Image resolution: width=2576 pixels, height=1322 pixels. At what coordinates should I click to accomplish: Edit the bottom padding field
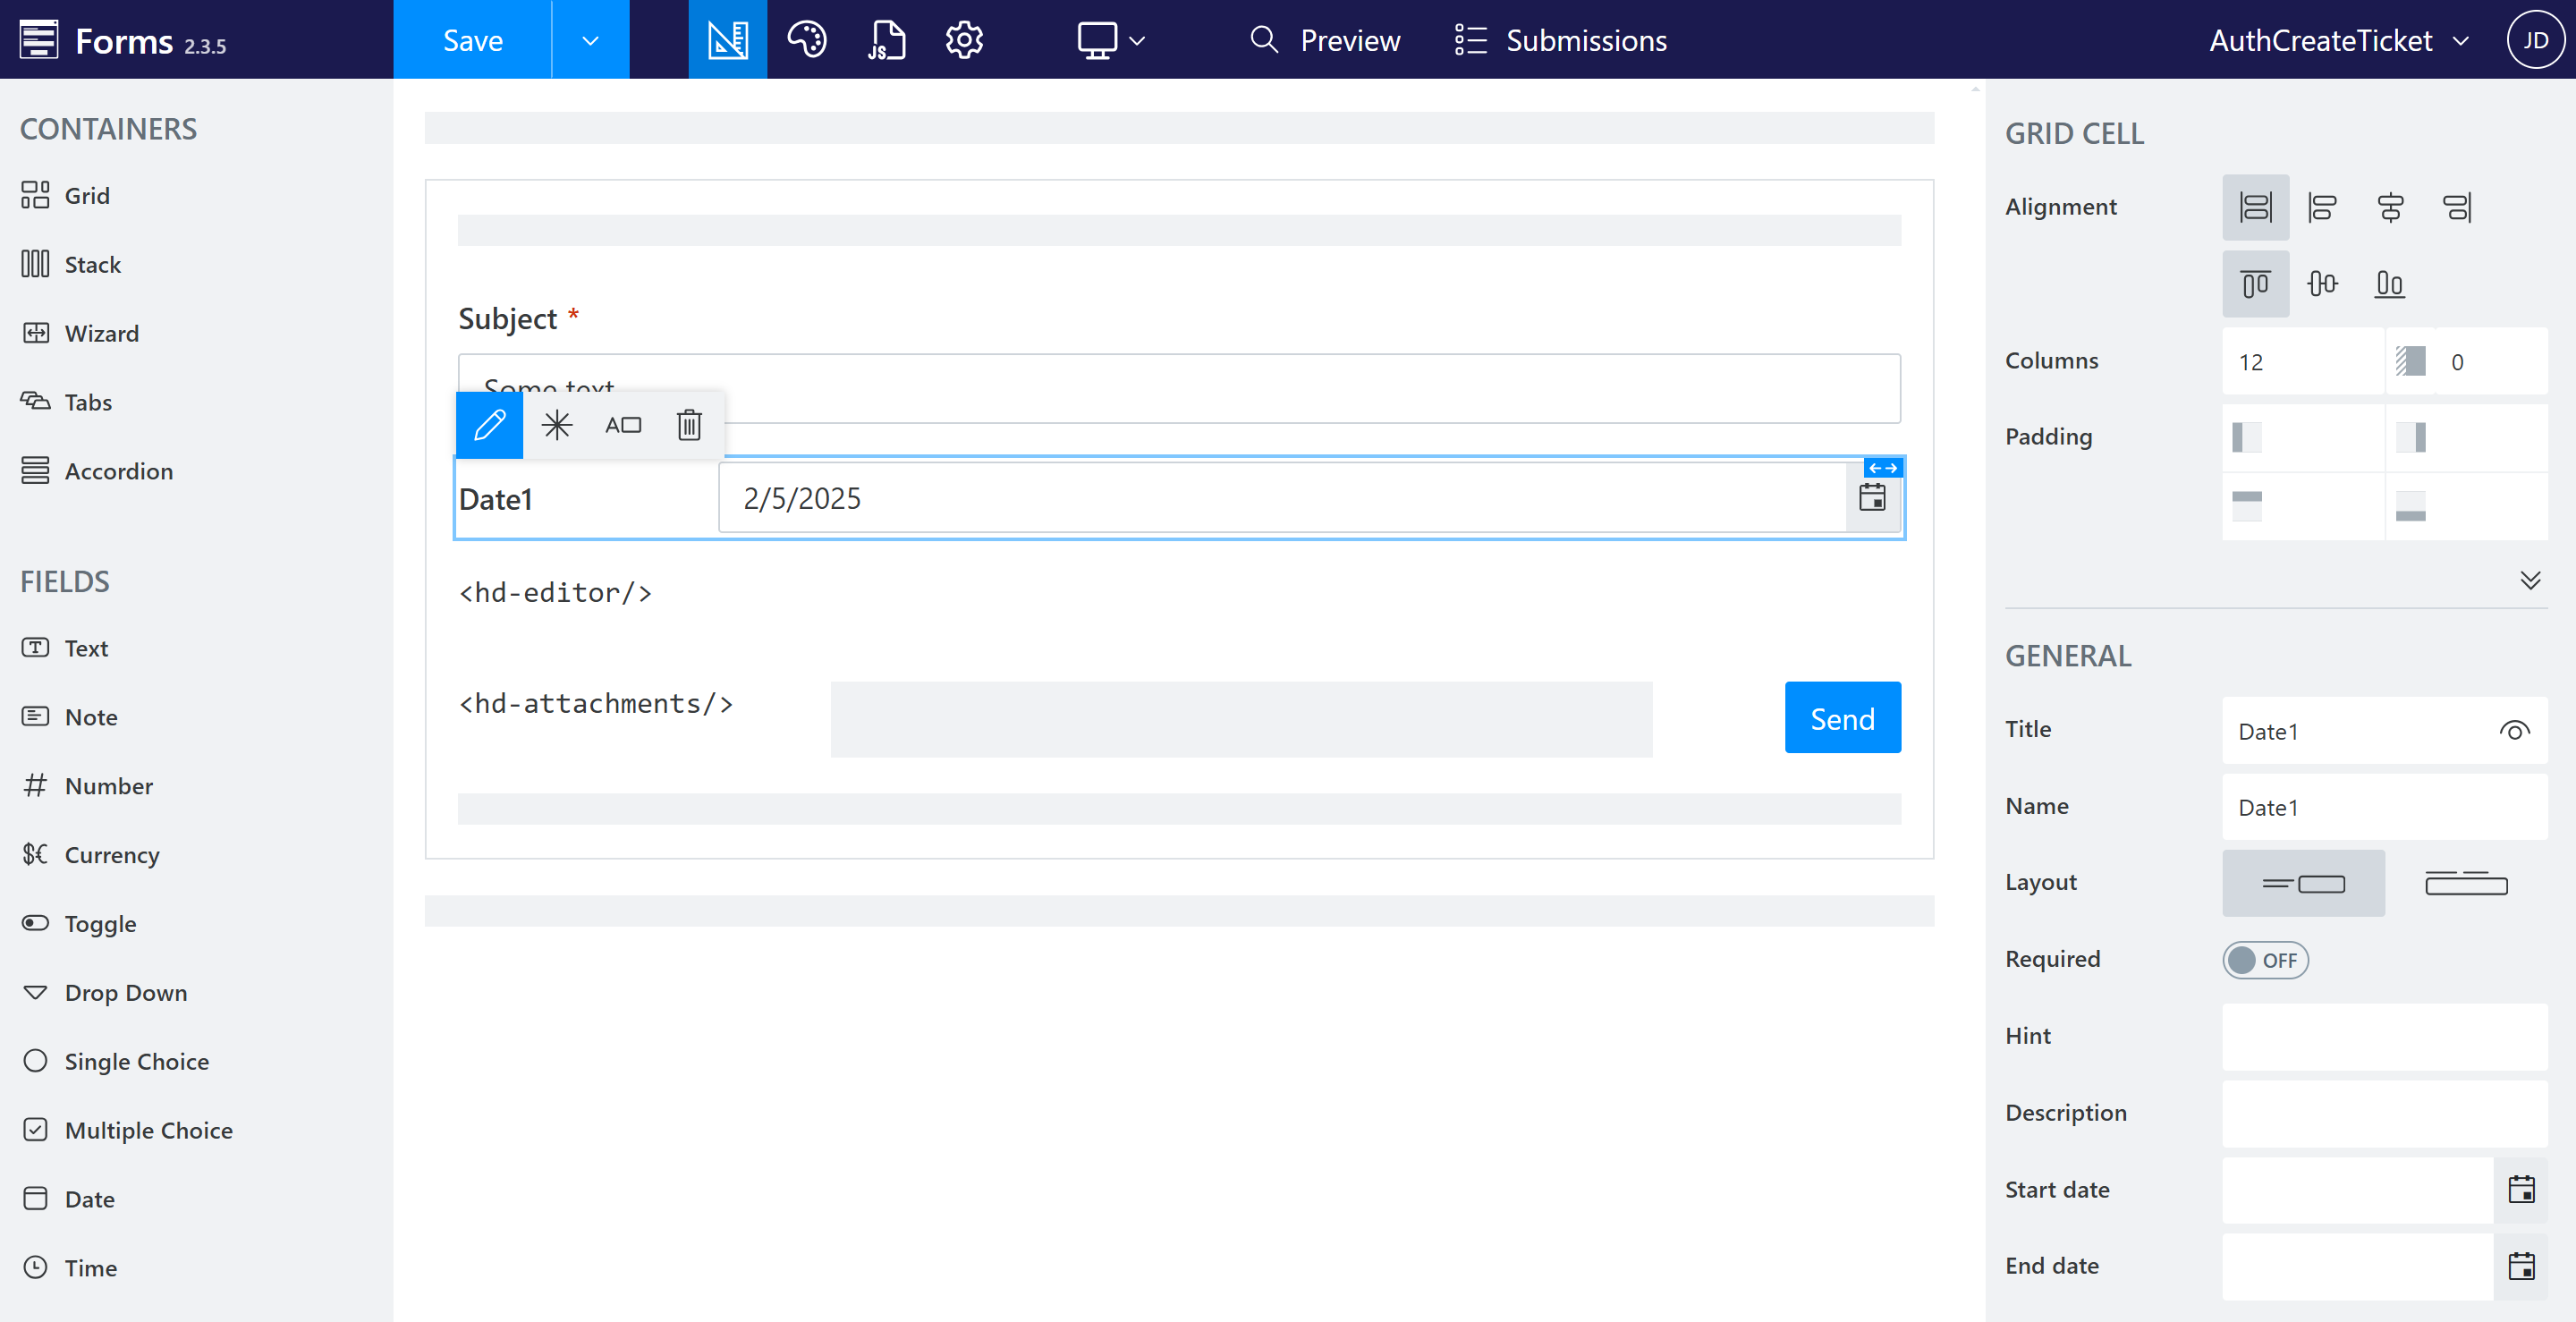2467,506
